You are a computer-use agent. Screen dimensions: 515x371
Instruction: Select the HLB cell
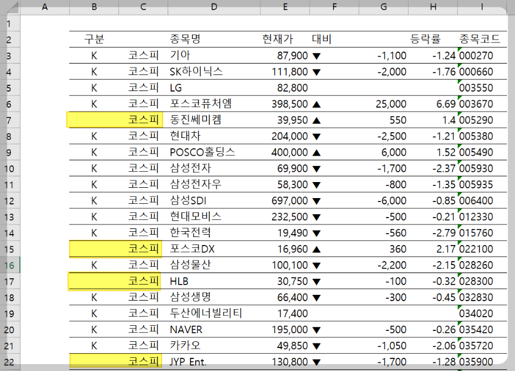(x=214, y=281)
